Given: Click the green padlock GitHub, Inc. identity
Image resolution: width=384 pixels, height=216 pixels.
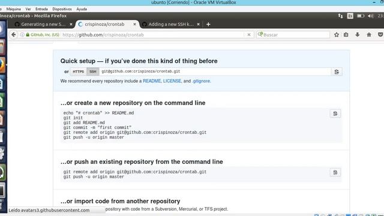Looking at the screenshot, I should point(43,35).
